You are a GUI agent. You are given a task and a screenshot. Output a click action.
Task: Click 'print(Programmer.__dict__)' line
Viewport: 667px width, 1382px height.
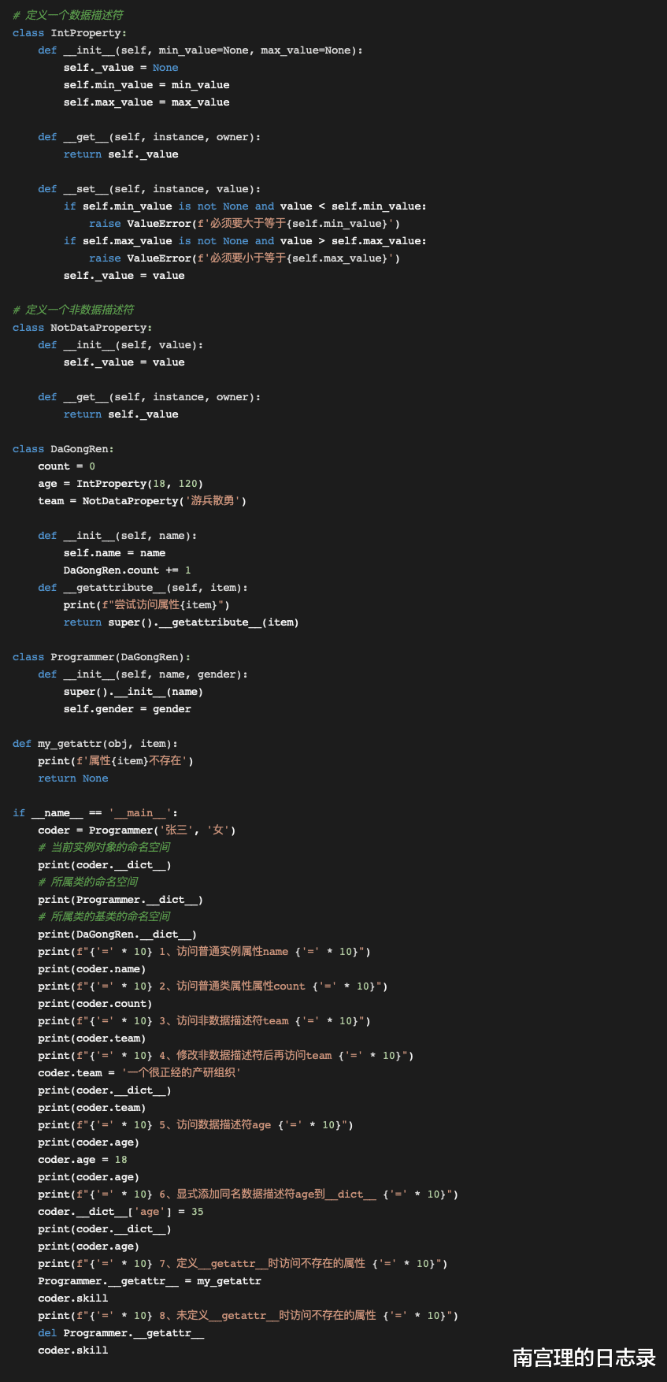(120, 900)
